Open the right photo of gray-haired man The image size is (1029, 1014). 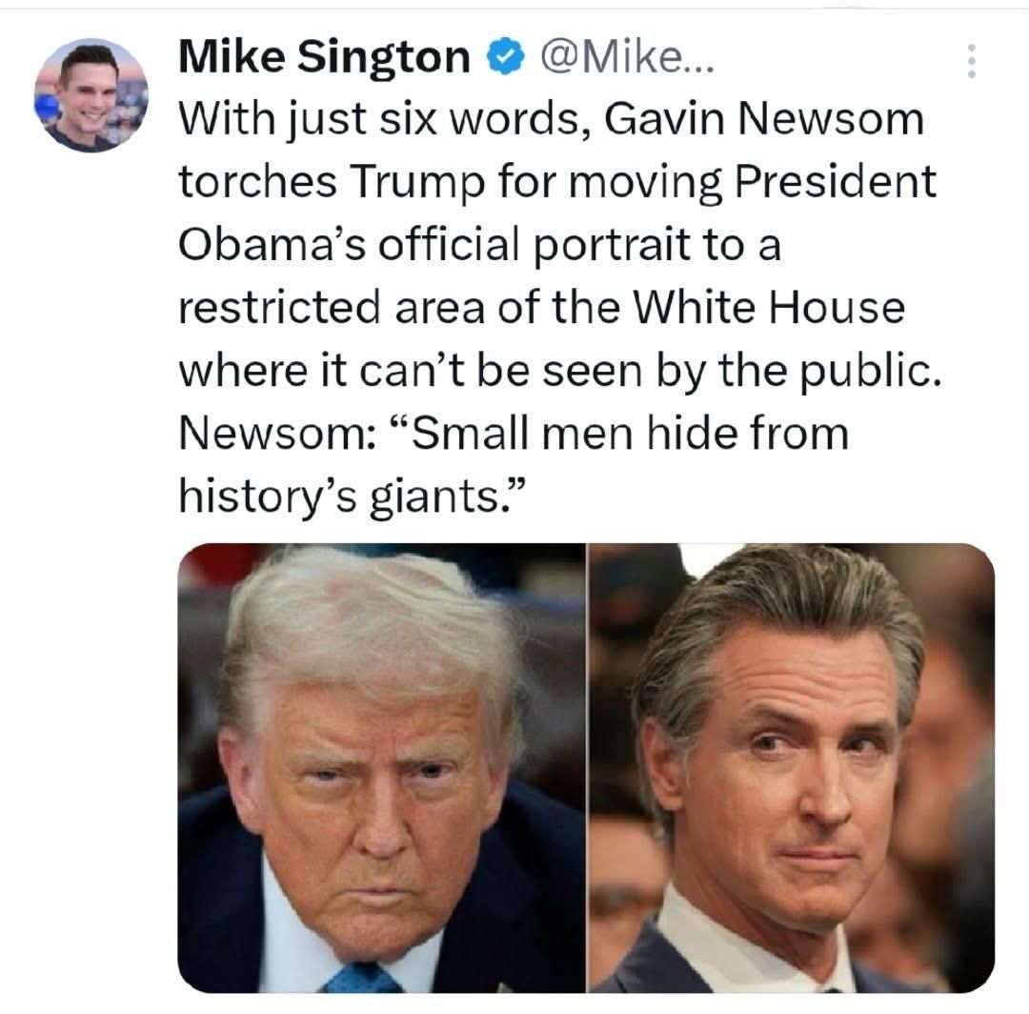pos(792,767)
